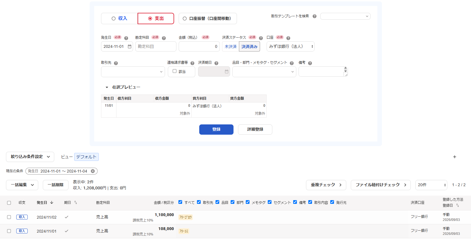471x240 pixels.
Task: Open help icon next to 備考 label
Action: pos(310,63)
